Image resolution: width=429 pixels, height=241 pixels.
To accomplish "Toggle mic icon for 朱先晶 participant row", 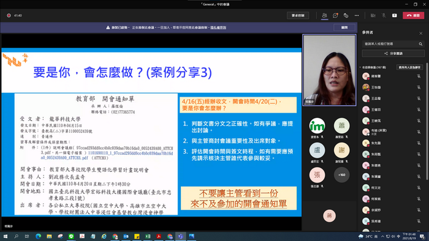I will [419, 143].
